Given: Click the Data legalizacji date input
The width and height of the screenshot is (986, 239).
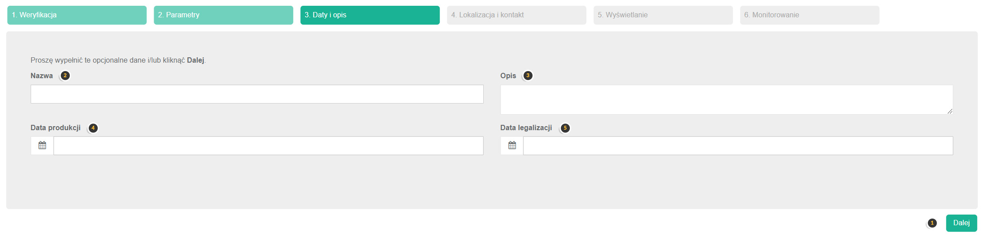Looking at the screenshot, I should (738, 146).
